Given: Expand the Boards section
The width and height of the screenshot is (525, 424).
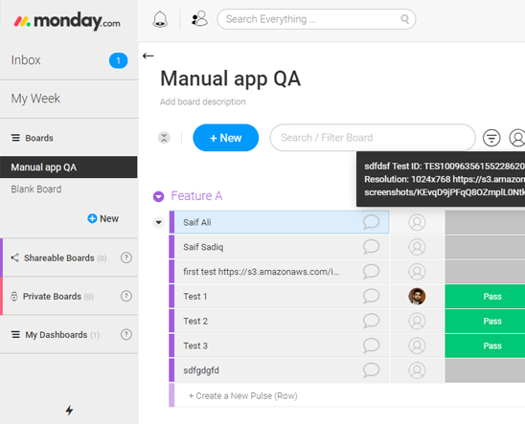Looking at the screenshot, I should click(33, 138).
